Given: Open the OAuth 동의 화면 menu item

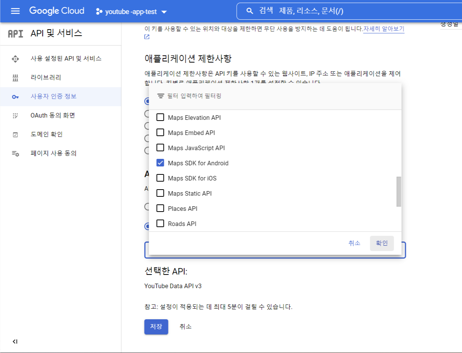Looking at the screenshot, I should tap(61, 116).
